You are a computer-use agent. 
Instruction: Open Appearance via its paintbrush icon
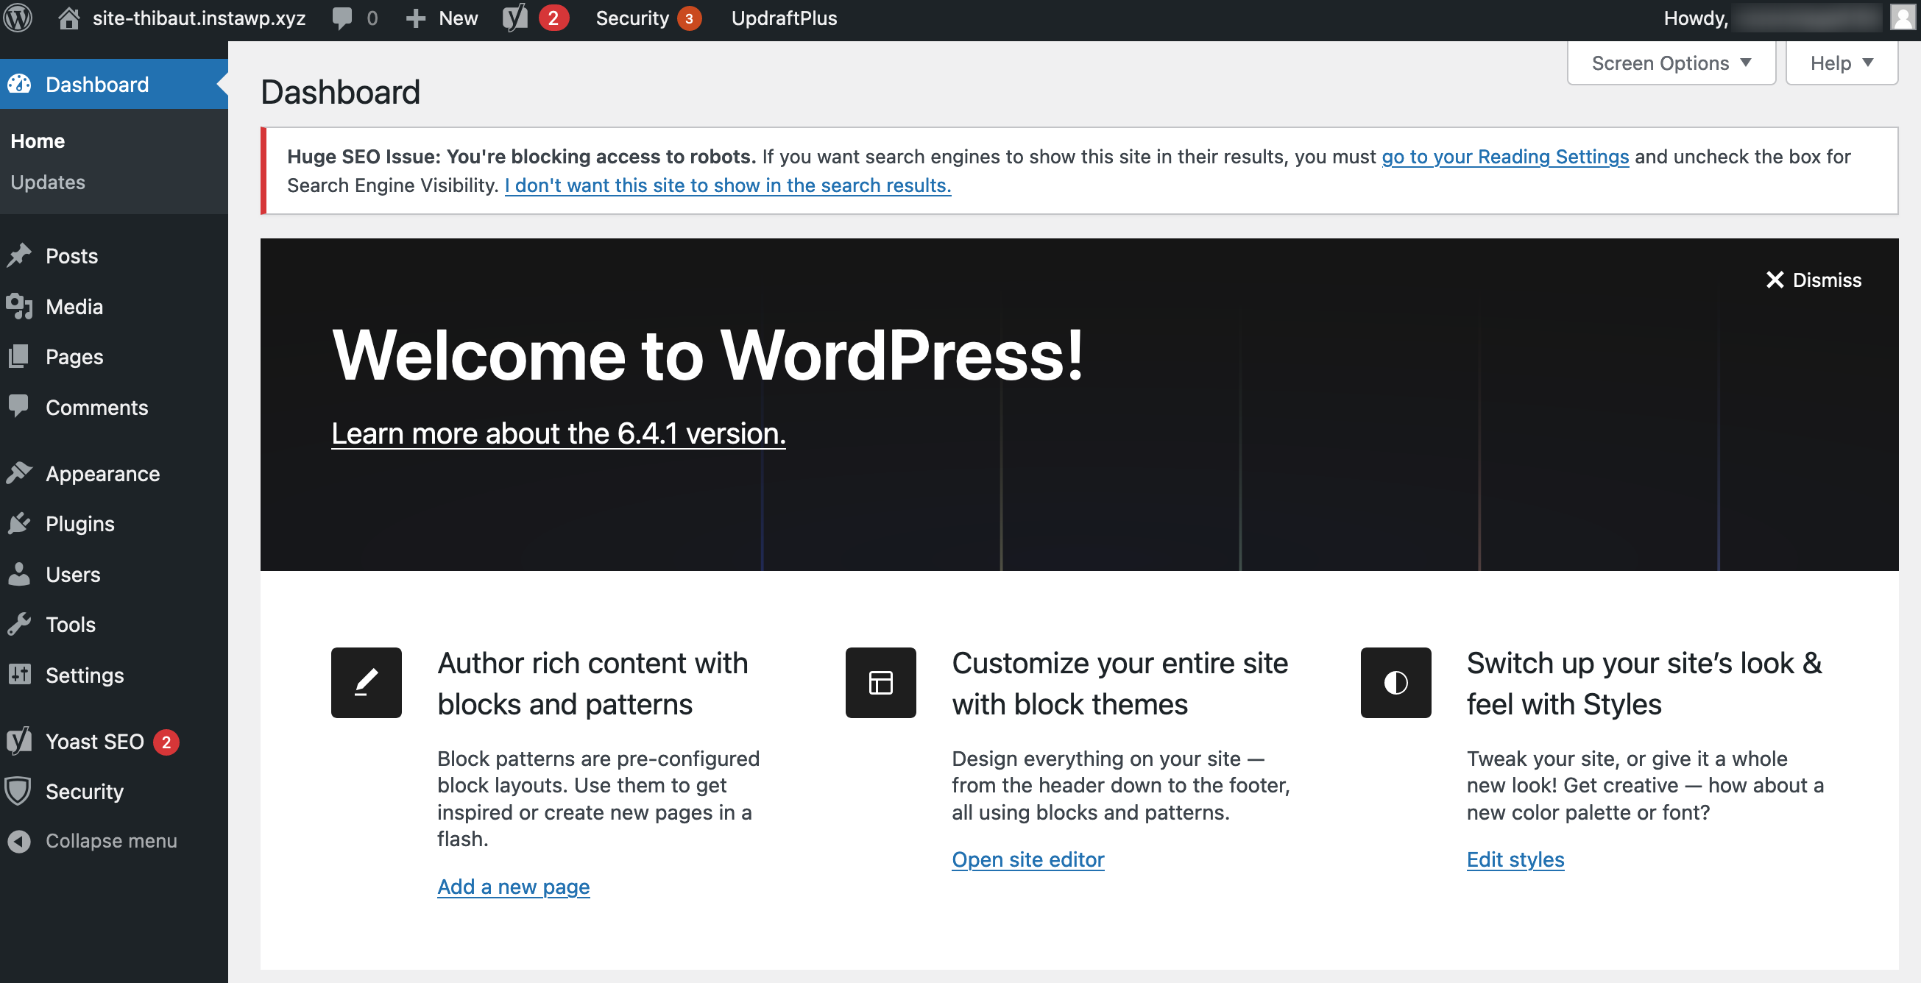pyautogui.click(x=20, y=472)
